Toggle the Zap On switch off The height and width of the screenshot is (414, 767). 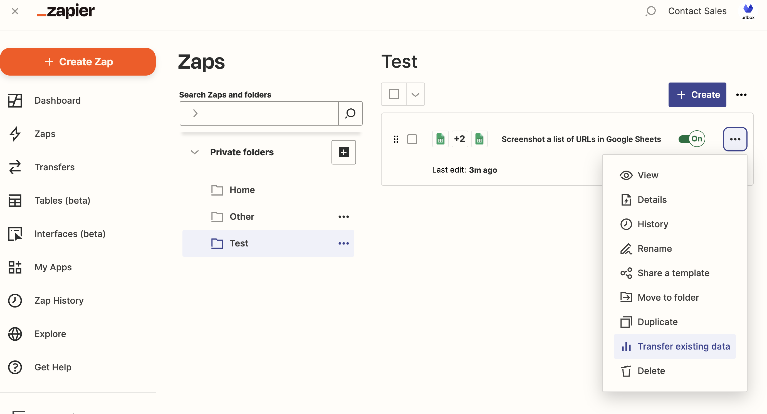pyautogui.click(x=692, y=139)
